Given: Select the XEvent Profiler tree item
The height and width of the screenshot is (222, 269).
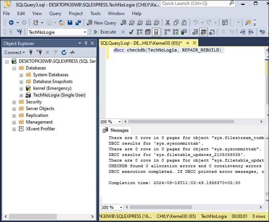Looking at the screenshot, I should click(x=40, y=128).
